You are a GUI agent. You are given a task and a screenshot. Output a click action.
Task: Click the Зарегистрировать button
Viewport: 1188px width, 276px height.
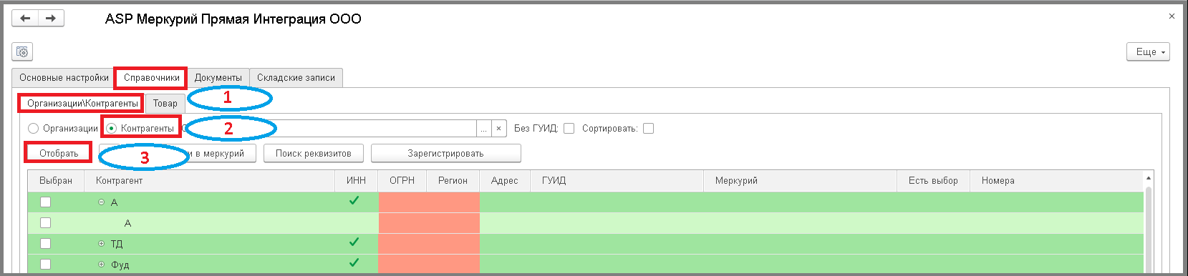(445, 153)
